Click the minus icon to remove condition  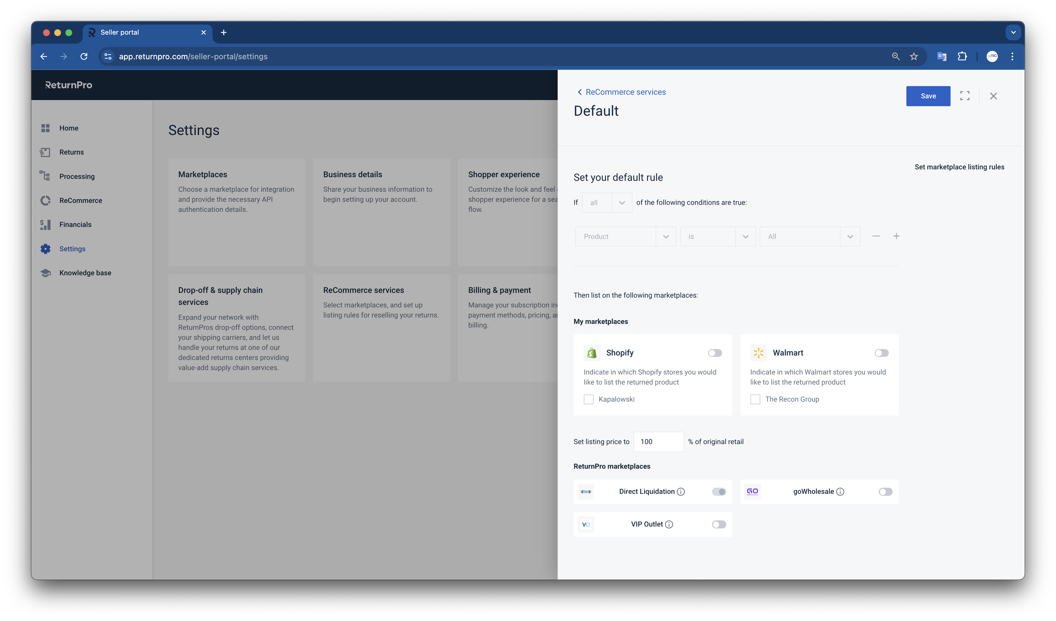tap(876, 236)
